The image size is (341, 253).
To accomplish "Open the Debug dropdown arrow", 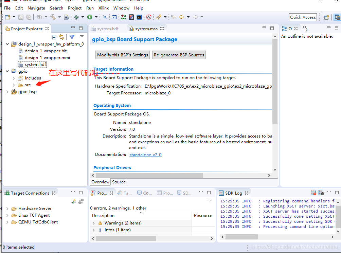I will tap(83, 17).
